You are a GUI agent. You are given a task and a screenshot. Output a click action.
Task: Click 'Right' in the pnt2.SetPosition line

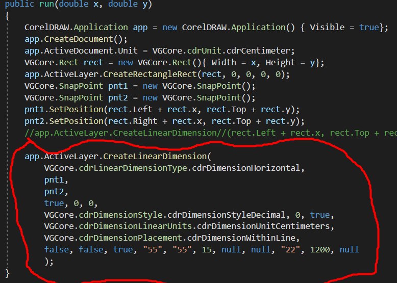click(x=145, y=121)
